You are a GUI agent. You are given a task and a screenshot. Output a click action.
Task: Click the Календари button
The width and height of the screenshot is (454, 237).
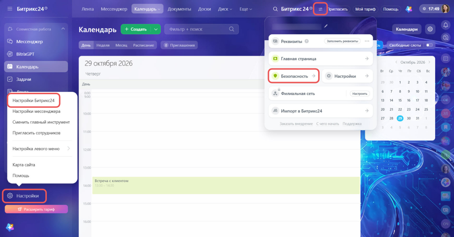pyautogui.click(x=407, y=29)
